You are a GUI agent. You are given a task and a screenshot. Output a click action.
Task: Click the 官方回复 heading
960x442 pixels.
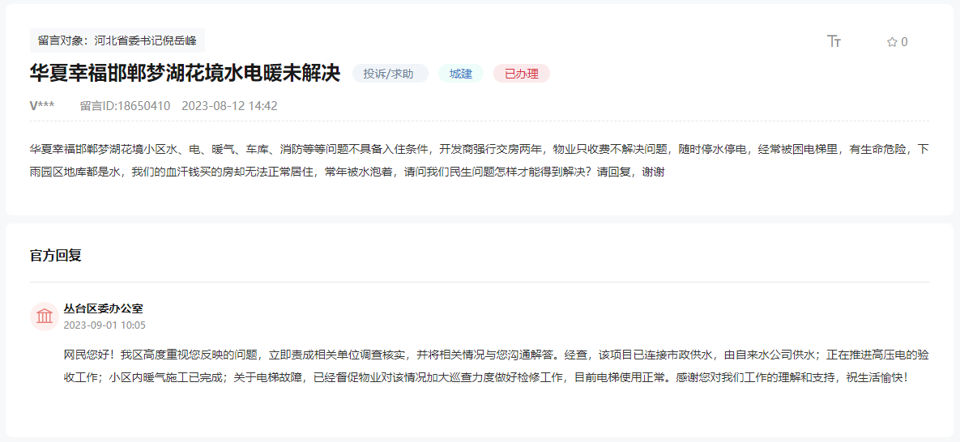click(x=56, y=256)
